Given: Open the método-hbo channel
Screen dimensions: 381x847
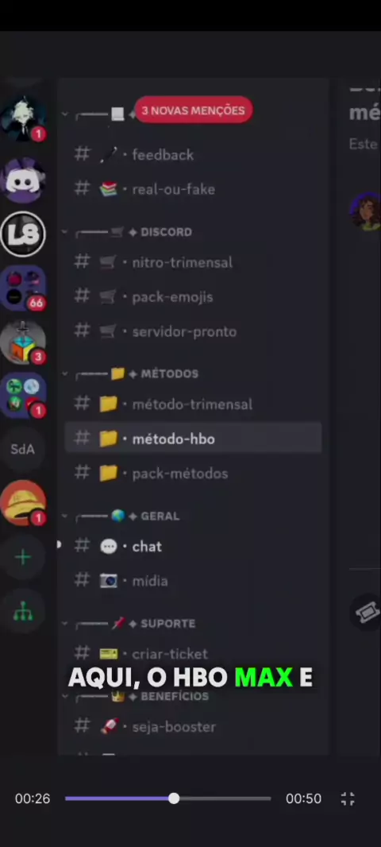Looking at the screenshot, I should point(193,439).
